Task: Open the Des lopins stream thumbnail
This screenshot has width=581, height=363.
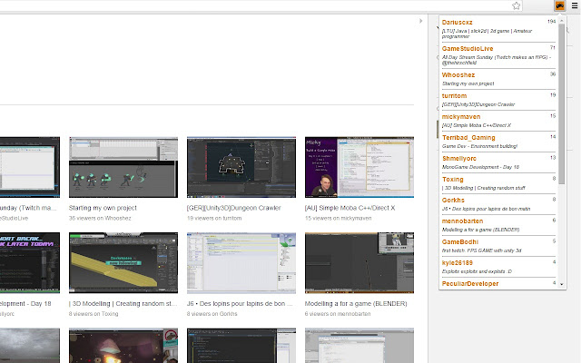Action: click(x=241, y=262)
